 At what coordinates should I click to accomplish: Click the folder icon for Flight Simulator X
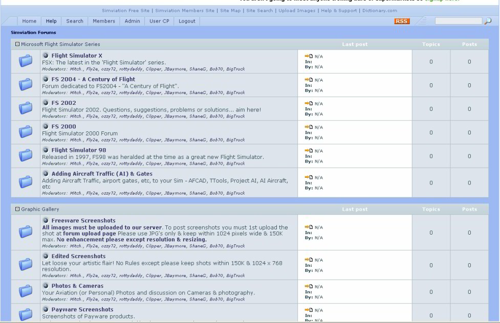tap(26, 62)
